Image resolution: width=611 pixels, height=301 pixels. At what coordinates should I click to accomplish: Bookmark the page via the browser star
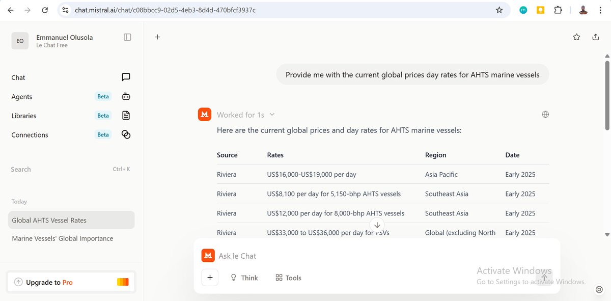499,10
